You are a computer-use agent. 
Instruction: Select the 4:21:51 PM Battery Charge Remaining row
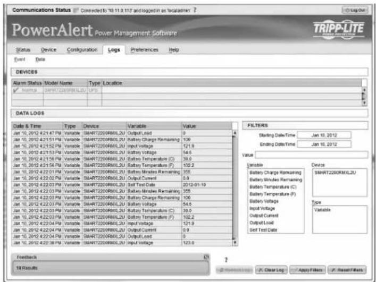(122, 139)
